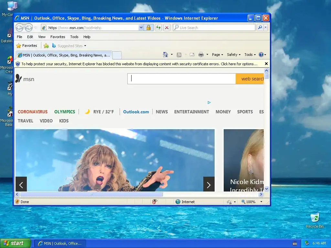This screenshot has height=248, width=331.
Task: Open the singer carousel image story
Action: [x=115, y=160]
